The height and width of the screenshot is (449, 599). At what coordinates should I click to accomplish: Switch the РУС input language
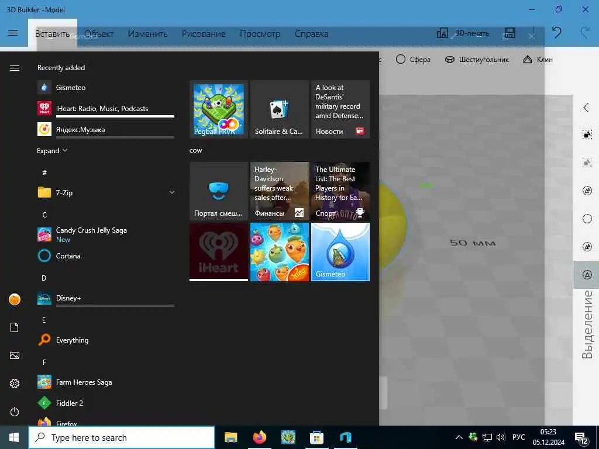point(519,437)
